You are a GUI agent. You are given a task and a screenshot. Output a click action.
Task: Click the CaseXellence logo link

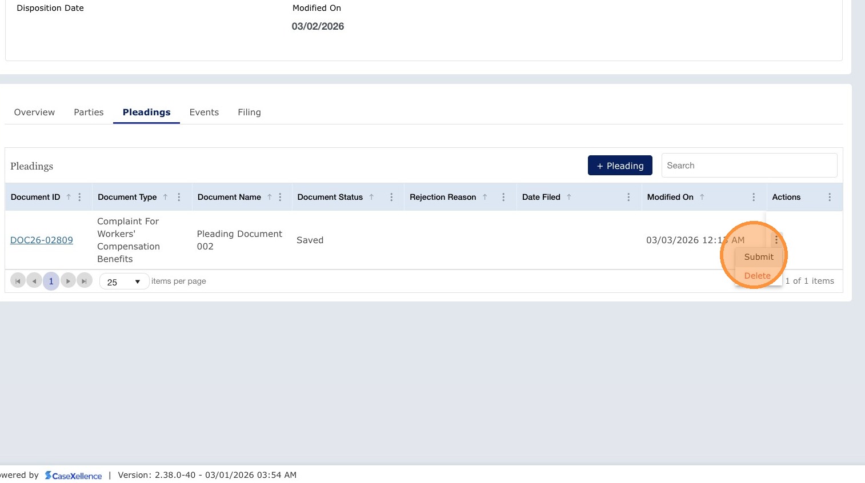click(x=73, y=476)
